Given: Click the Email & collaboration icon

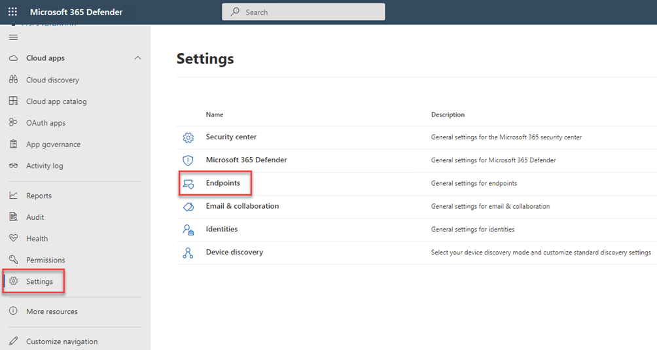Looking at the screenshot, I should [x=188, y=207].
